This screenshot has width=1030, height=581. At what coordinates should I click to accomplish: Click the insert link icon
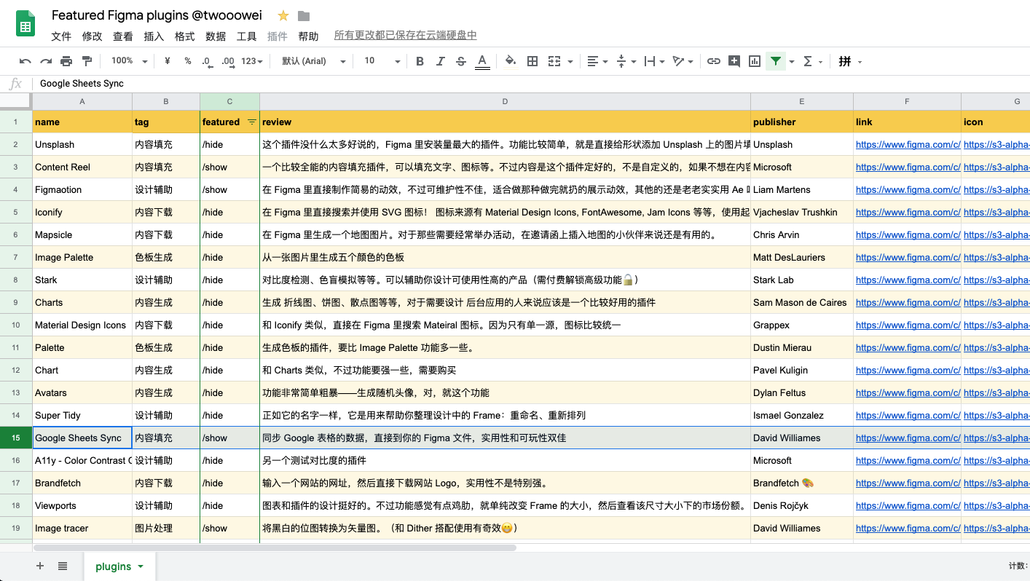click(x=714, y=61)
